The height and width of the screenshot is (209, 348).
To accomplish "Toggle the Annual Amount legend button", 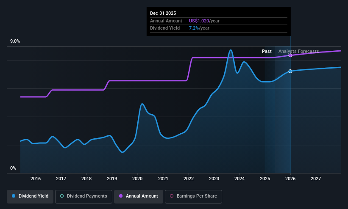I will [x=139, y=196].
